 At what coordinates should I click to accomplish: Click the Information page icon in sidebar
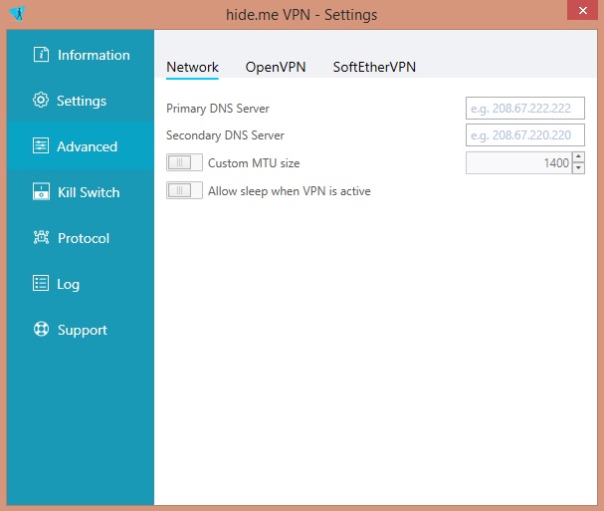(x=41, y=55)
